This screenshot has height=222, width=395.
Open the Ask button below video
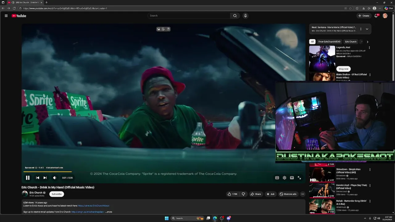pyautogui.click(x=270, y=194)
